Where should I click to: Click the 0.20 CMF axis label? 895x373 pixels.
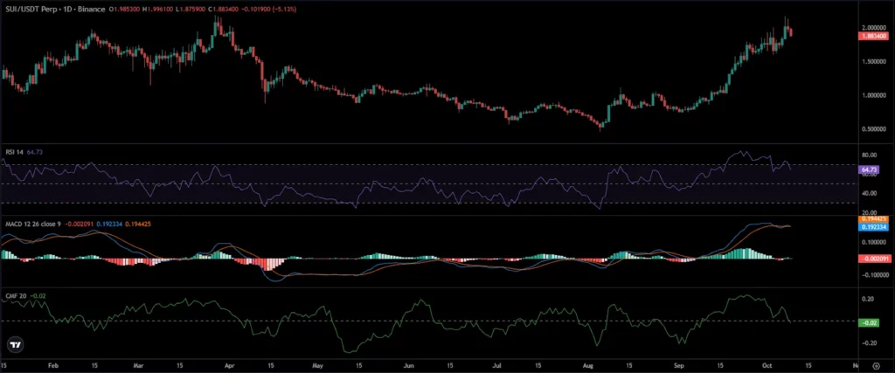868,299
